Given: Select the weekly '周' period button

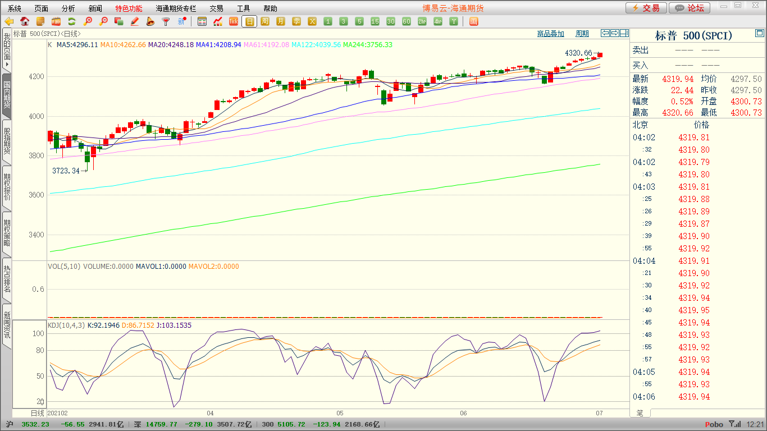Looking at the screenshot, I should (x=265, y=22).
